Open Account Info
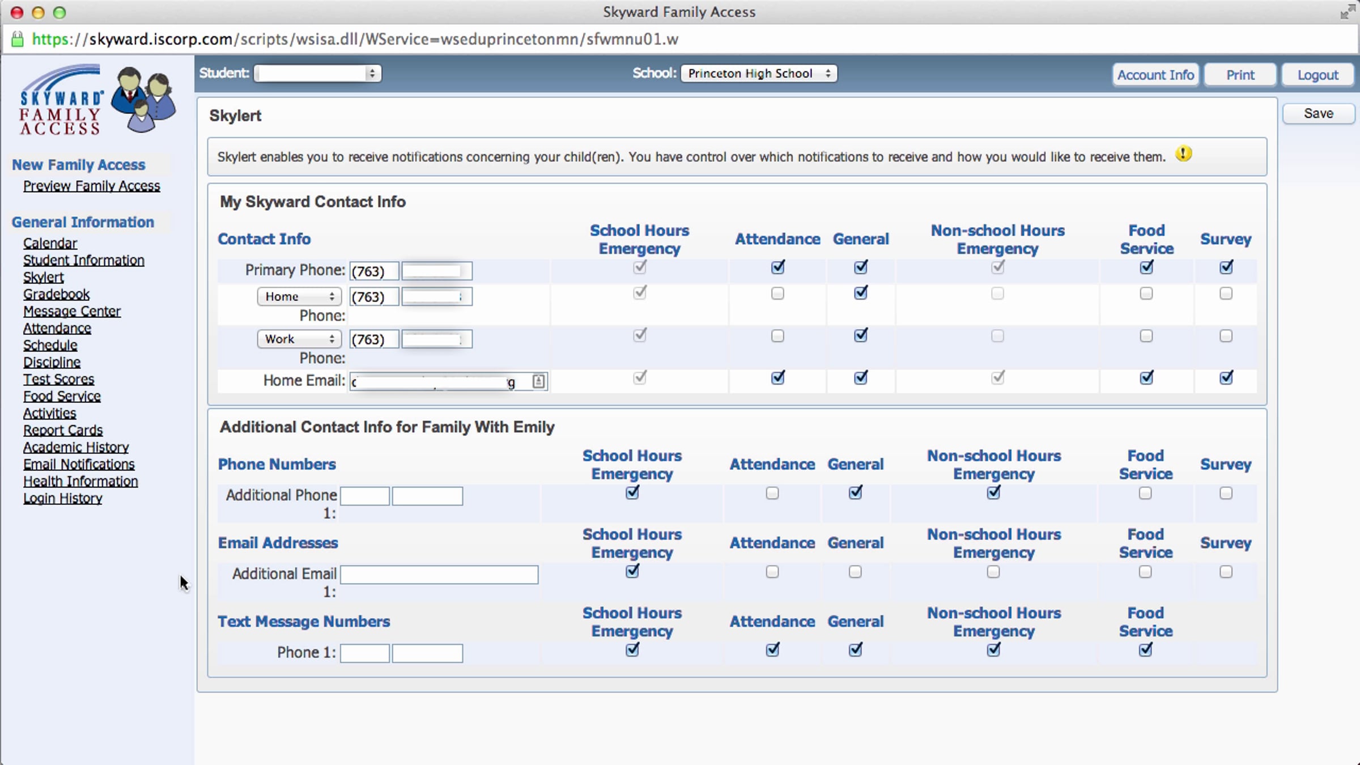 pos(1155,75)
